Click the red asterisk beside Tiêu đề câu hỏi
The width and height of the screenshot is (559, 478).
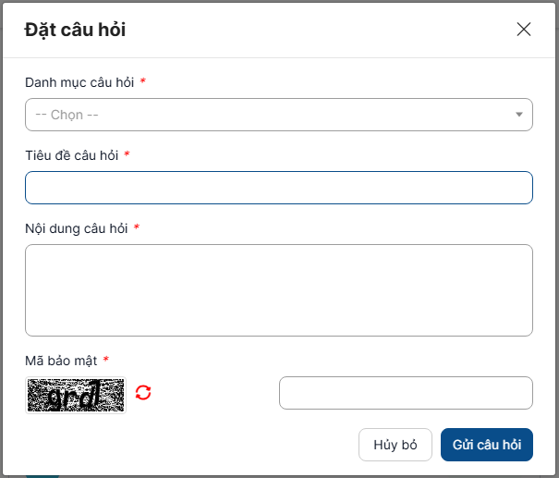pyautogui.click(x=127, y=155)
